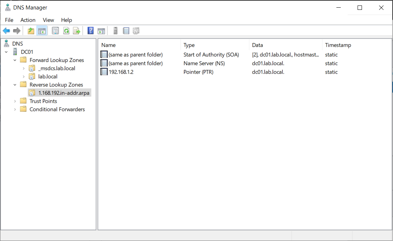Expand the _msdcs.lab.local zone
Viewport: 393px width, 241px height.
click(x=23, y=68)
